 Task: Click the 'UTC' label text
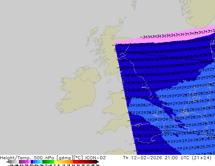(x=185, y=158)
